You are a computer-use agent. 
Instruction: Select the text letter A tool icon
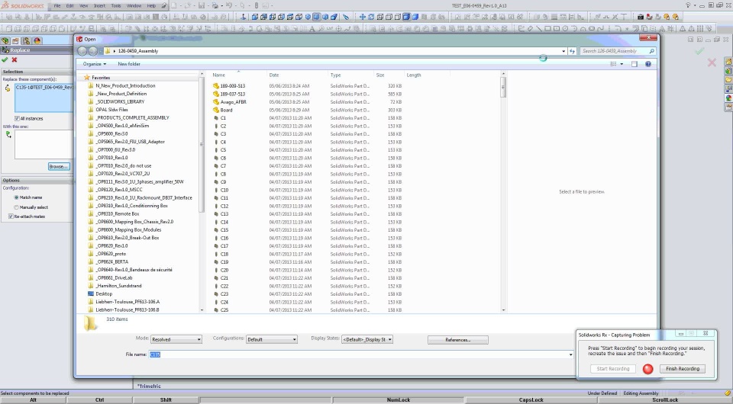[x=312, y=28]
